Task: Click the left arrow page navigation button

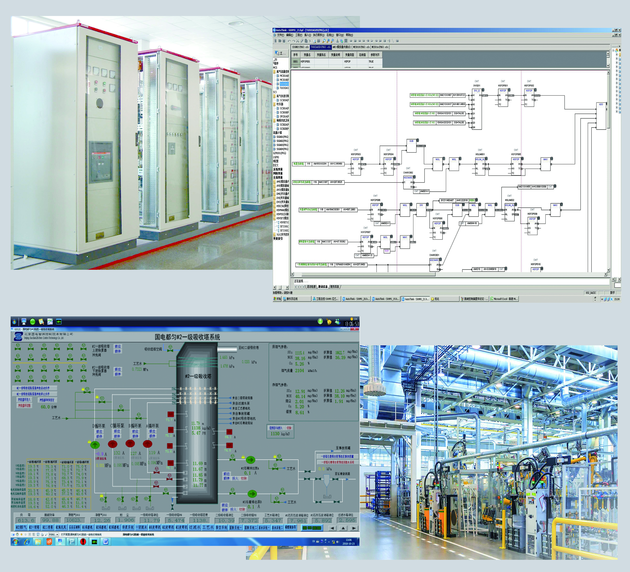Action: [x=332, y=528]
